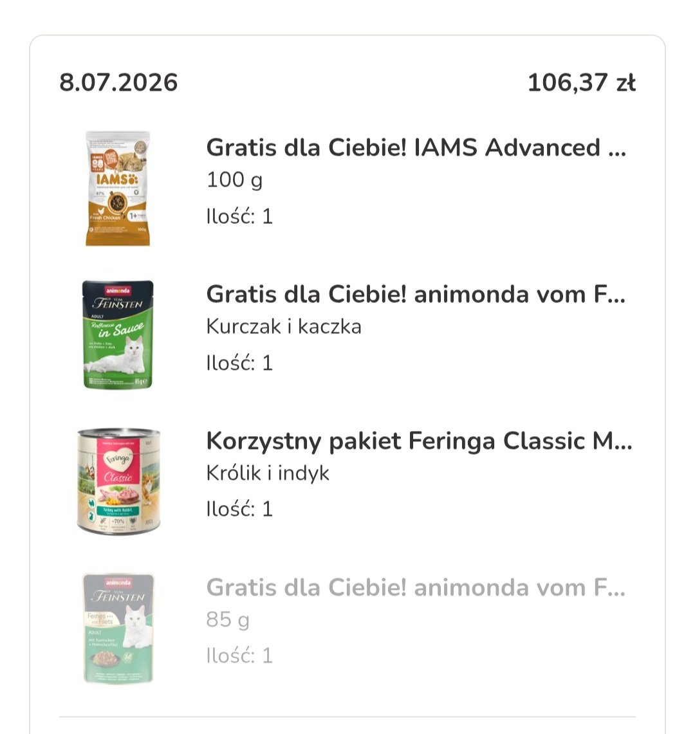Click the greyed Ilość: 1 under 85 g
The height and width of the screenshot is (734, 695).
click(x=239, y=656)
